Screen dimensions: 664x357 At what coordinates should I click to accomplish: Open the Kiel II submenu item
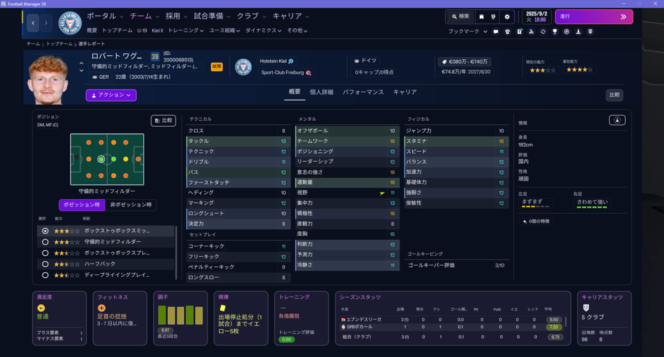[x=158, y=30]
